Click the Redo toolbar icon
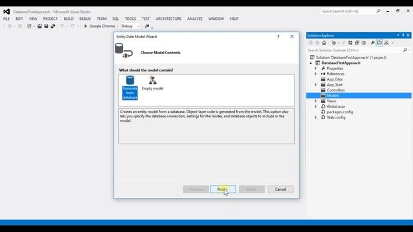This screenshot has width=413, height=232. (72, 26)
